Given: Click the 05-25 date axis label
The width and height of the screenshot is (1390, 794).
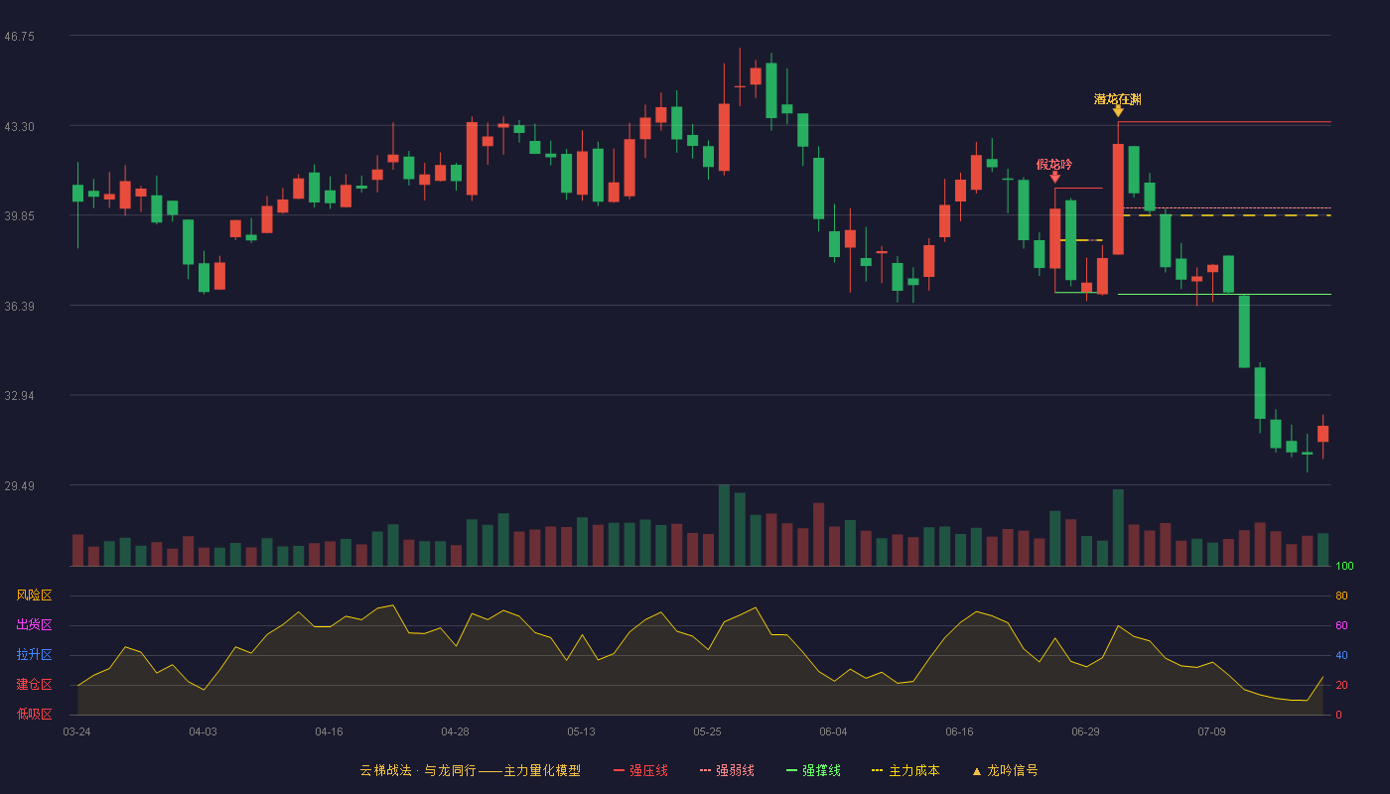Looking at the screenshot, I should click(x=707, y=731).
